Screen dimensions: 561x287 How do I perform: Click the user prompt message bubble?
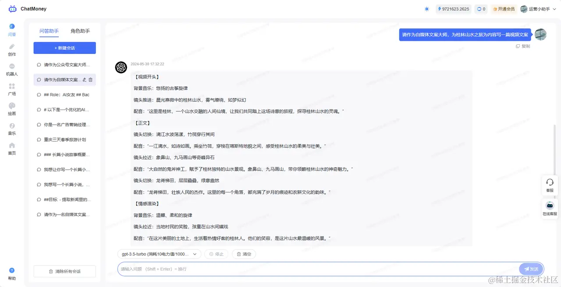tap(465, 35)
